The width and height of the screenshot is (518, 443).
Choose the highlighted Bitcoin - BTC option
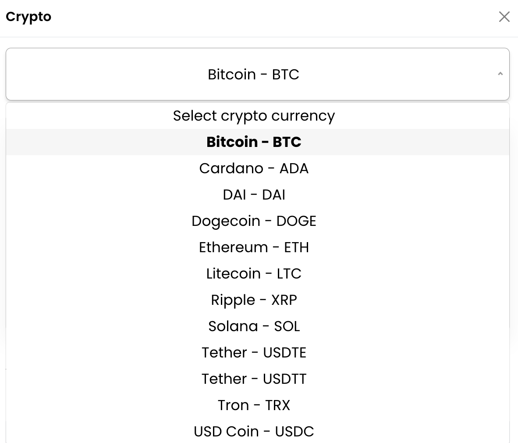tap(254, 142)
